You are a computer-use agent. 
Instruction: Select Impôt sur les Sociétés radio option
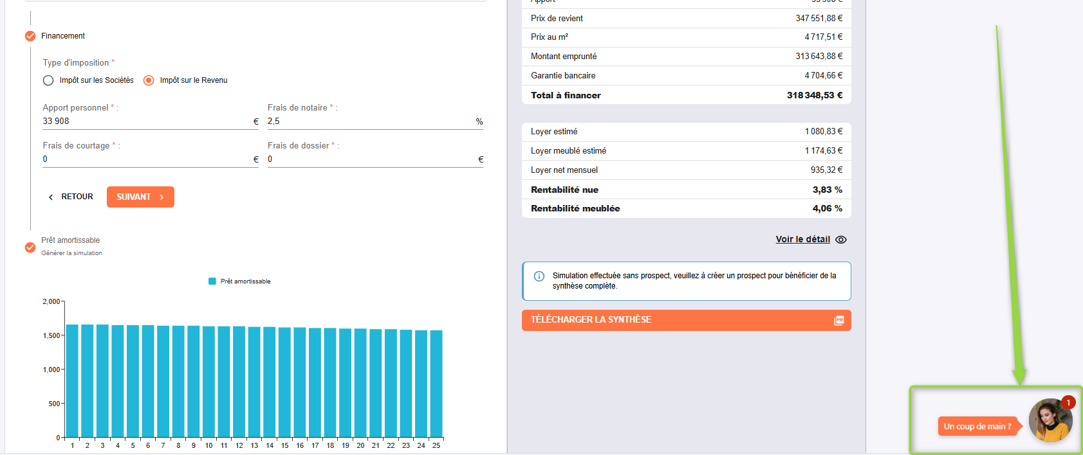pos(48,80)
